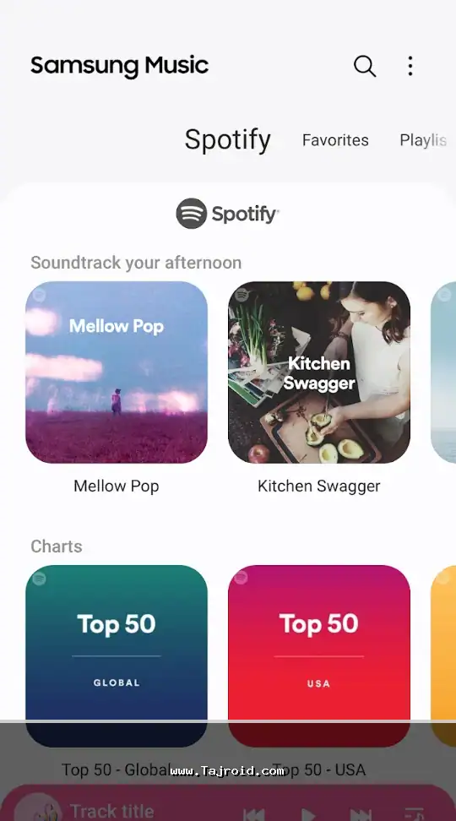Tap the Mellow Pop title label
456x821 pixels.
(x=117, y=486)
